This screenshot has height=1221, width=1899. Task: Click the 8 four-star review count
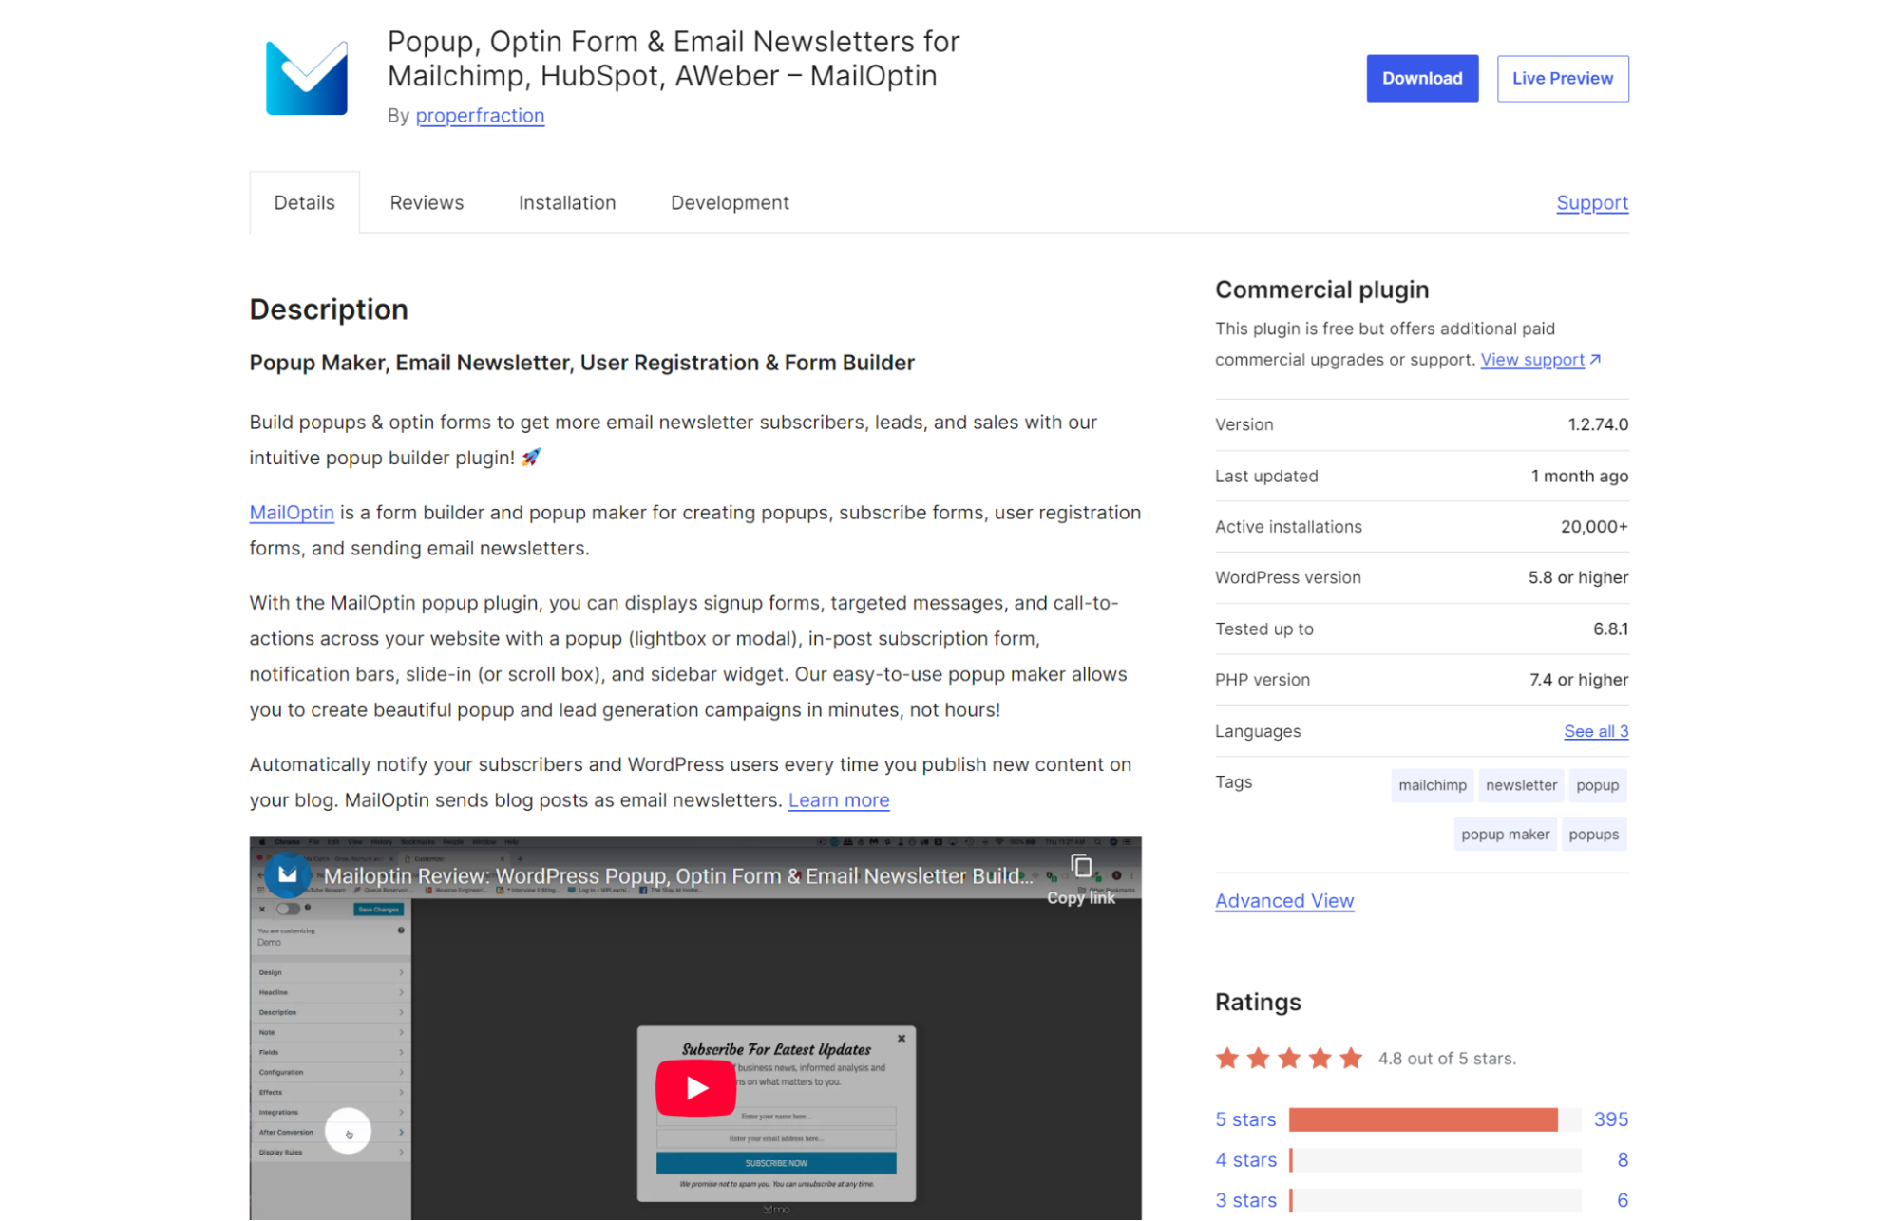pyautogui.click(x=1623, y=1159)
